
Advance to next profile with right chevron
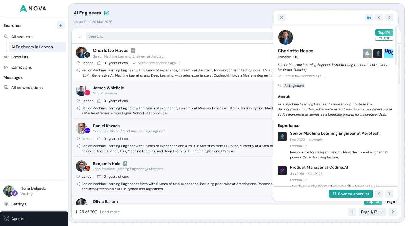tap(389, 17)
